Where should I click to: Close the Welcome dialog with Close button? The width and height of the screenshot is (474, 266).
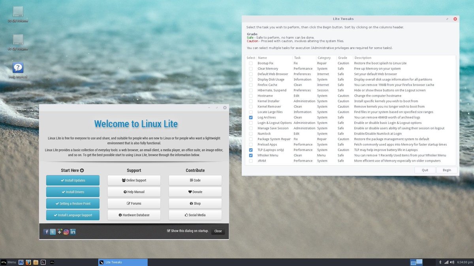(218, 231)
